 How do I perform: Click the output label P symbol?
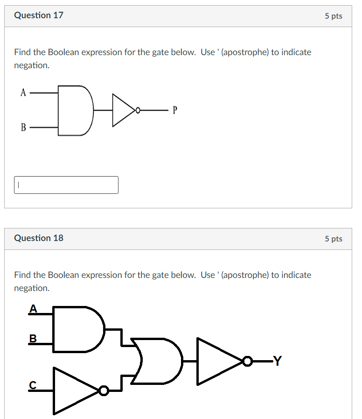174,110
